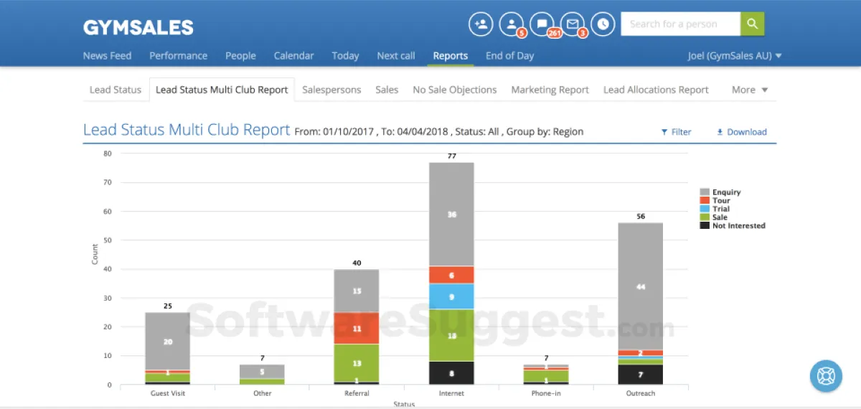Viewport: 861px width, 409px height.
Task: Select the Lead Status Multi Club Report tab
Action: [222, 90]
